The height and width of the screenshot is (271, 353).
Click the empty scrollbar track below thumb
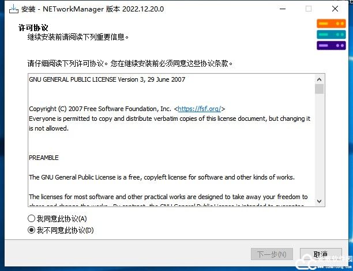tap(319, 145)
